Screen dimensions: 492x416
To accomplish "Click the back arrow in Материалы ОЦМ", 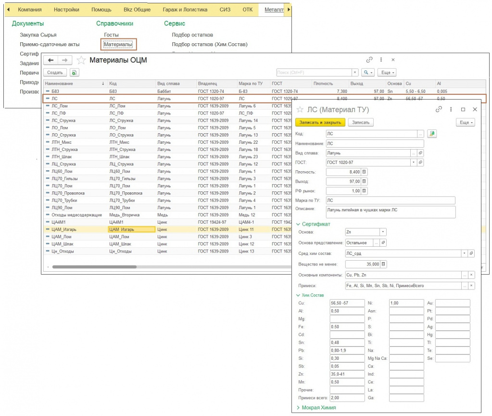I will pos(51,60).
